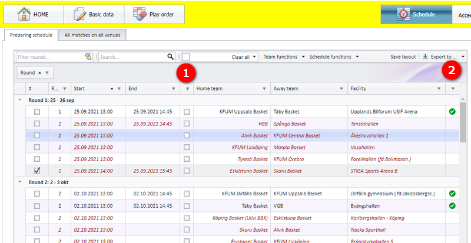Select Åkeshovshallen 1 facility cell
The image size is (471, 243).
click(x=396, y=135)
